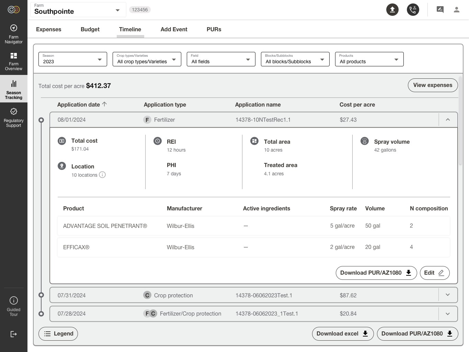This screenshot has width=469, height=352.
Task: Click the Total cost money icon
Action: pyautogui.click(x=62, y=141)
